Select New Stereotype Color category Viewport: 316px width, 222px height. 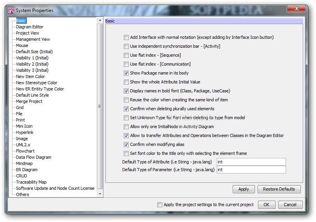click(37, 83)
